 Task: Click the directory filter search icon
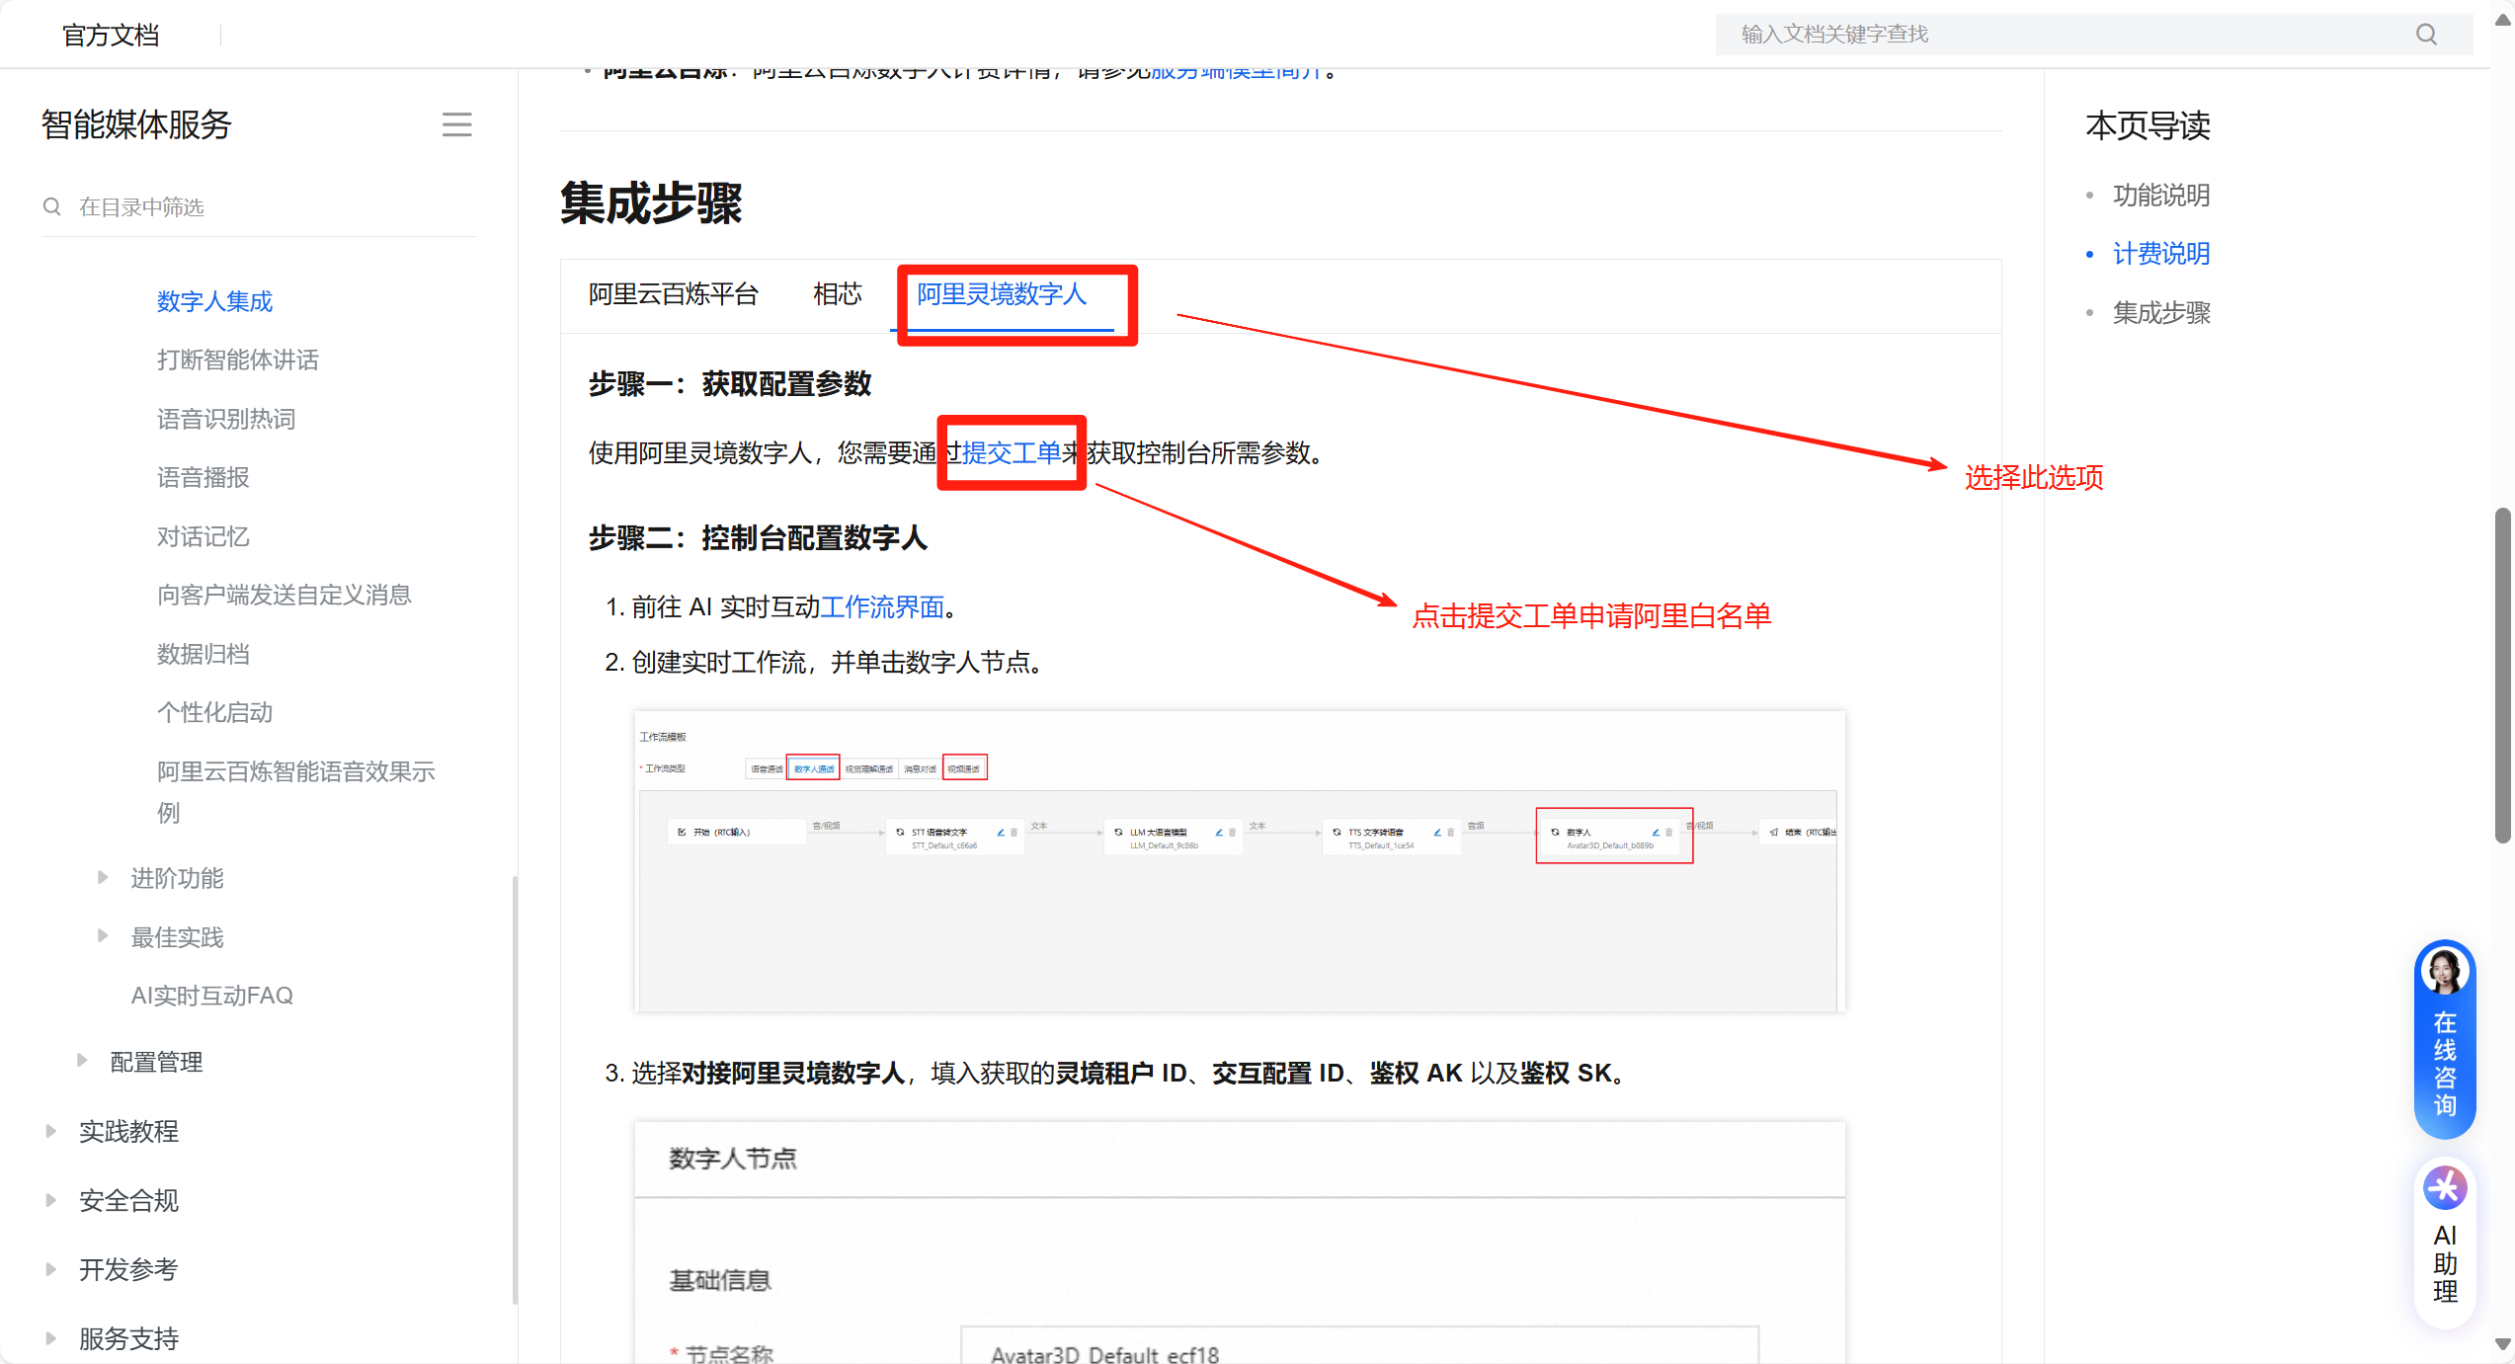tap(52, 206)
